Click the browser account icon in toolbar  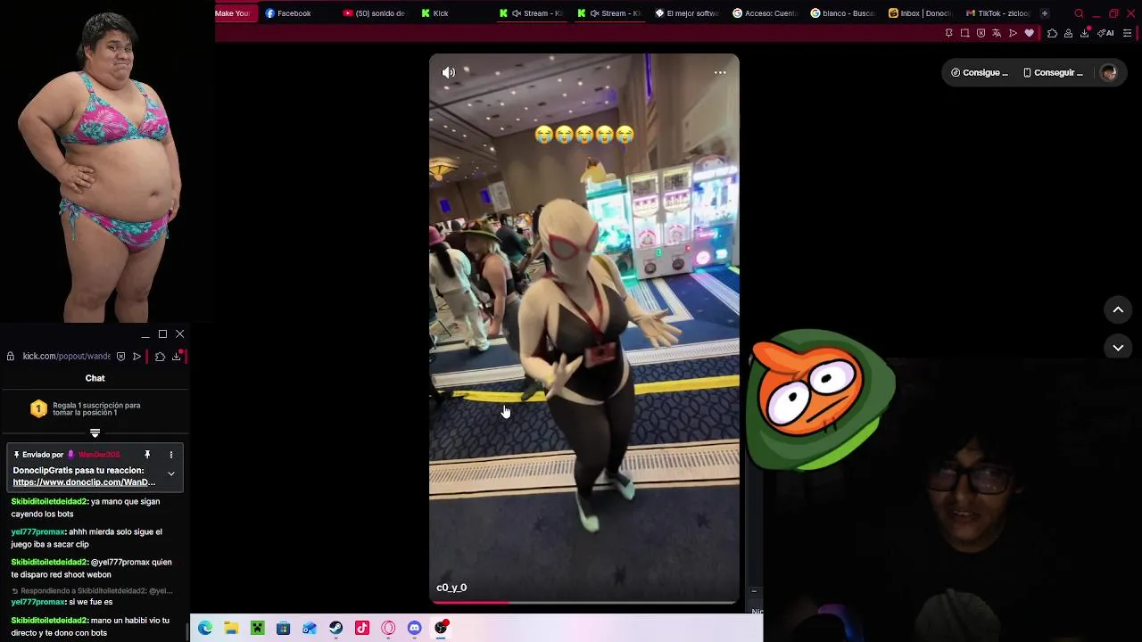1068,33
